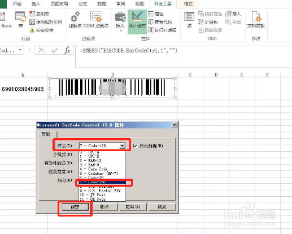Open the 视图 ribbon tab
Viewport: 292px width, 234px height.
[x=140, y=3]
